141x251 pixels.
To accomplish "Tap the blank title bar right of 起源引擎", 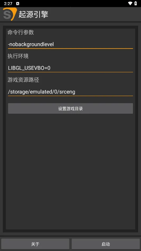I will coord(95,14).
